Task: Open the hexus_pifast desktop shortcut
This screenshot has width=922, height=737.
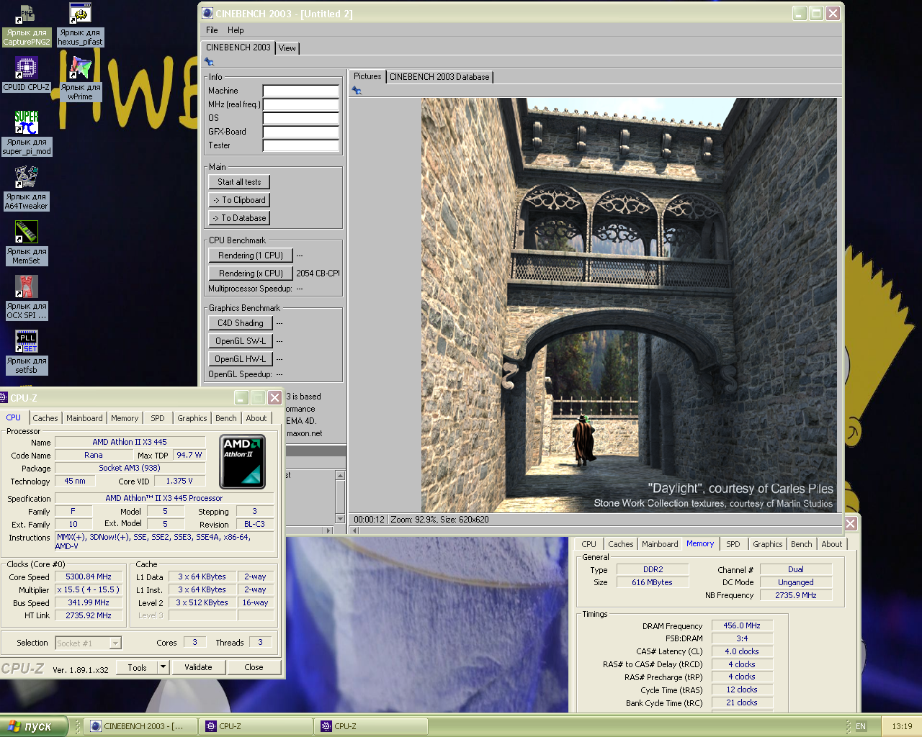Action: (x=80, y=25)
